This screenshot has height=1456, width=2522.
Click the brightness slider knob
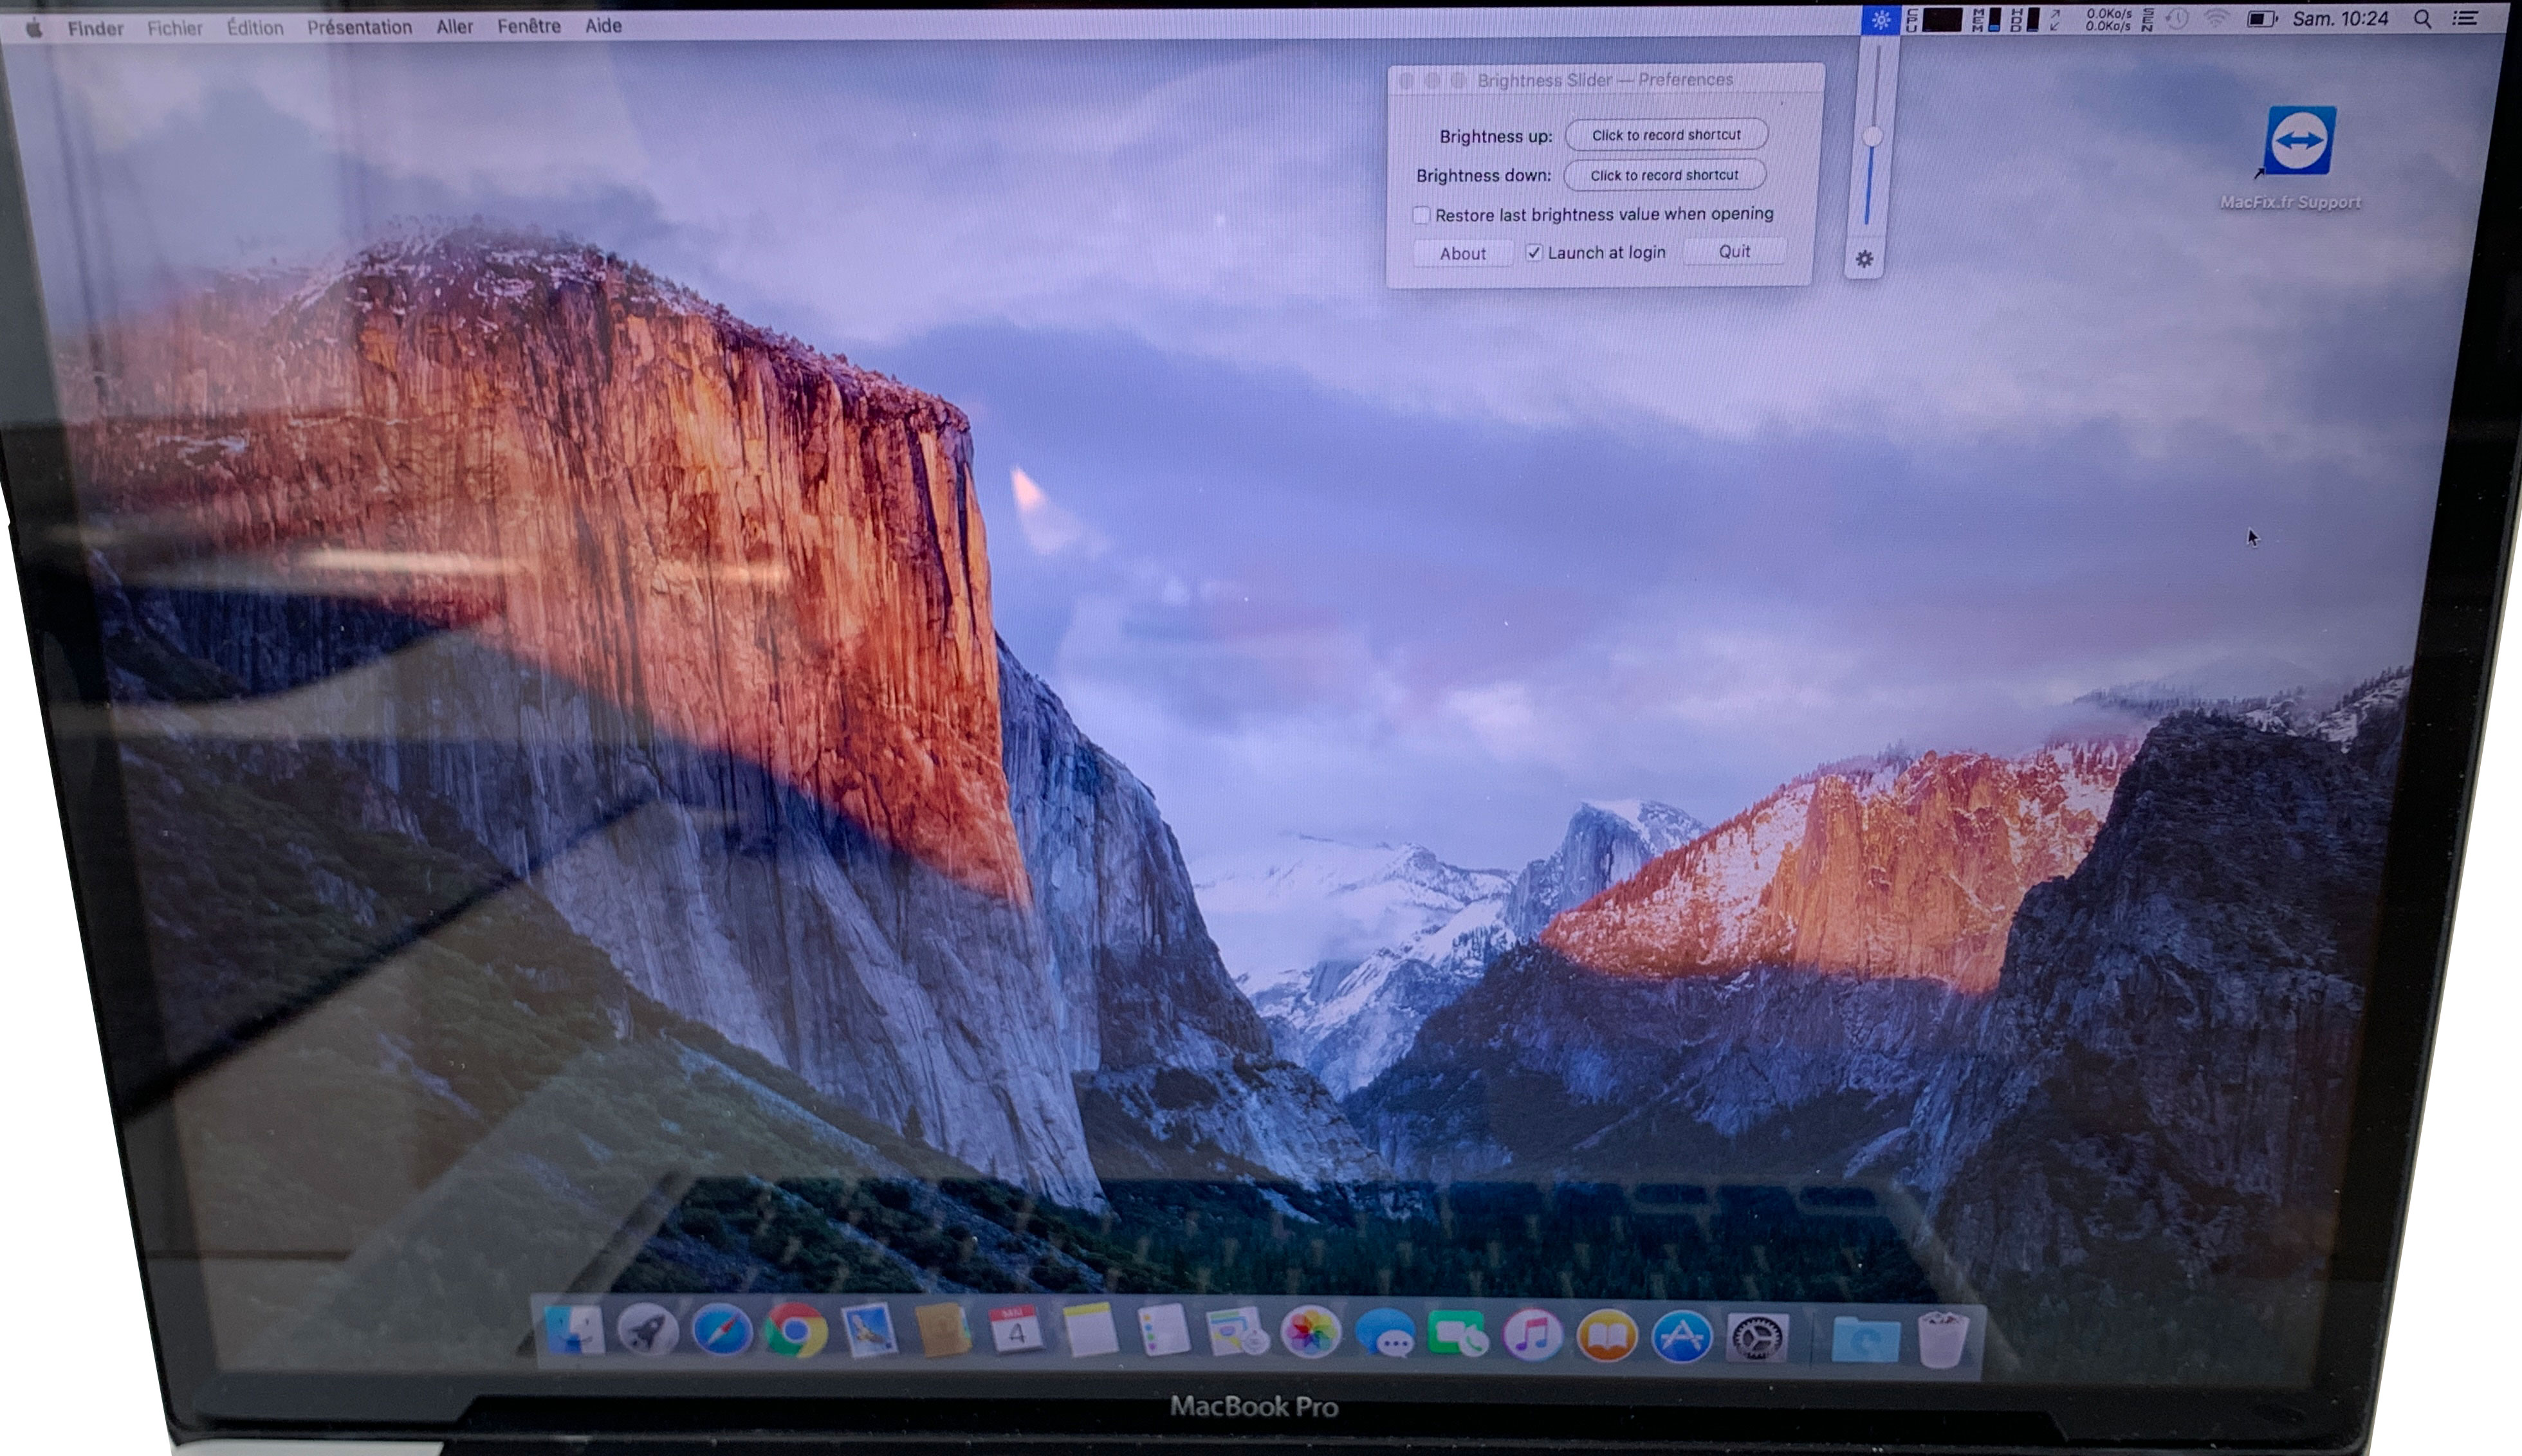pyautogui.click(x=1872, y=136)
